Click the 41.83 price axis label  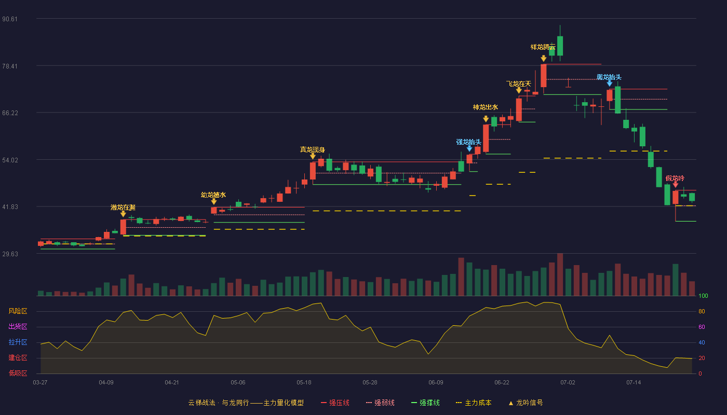coord(10,207)
